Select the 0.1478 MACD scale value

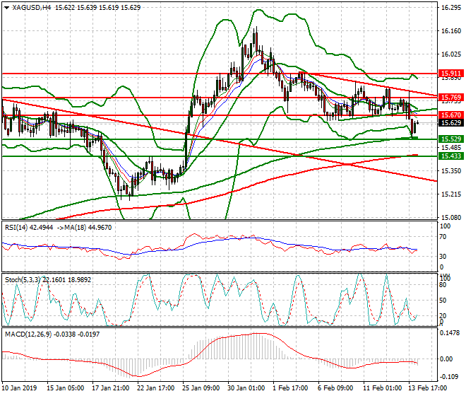pyautogui.click(x=450, y=333)
